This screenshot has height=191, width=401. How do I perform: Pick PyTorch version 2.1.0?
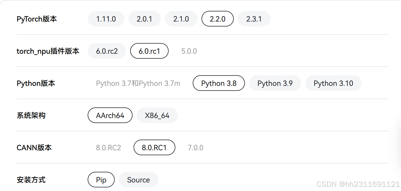[x=181, y=19]
